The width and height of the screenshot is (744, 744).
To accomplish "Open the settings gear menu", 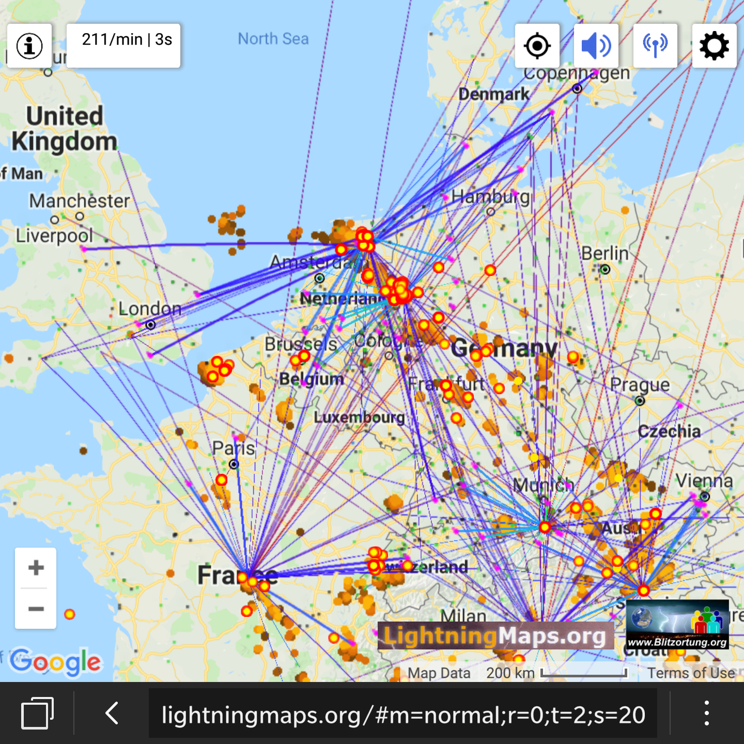I will point(714,46).
